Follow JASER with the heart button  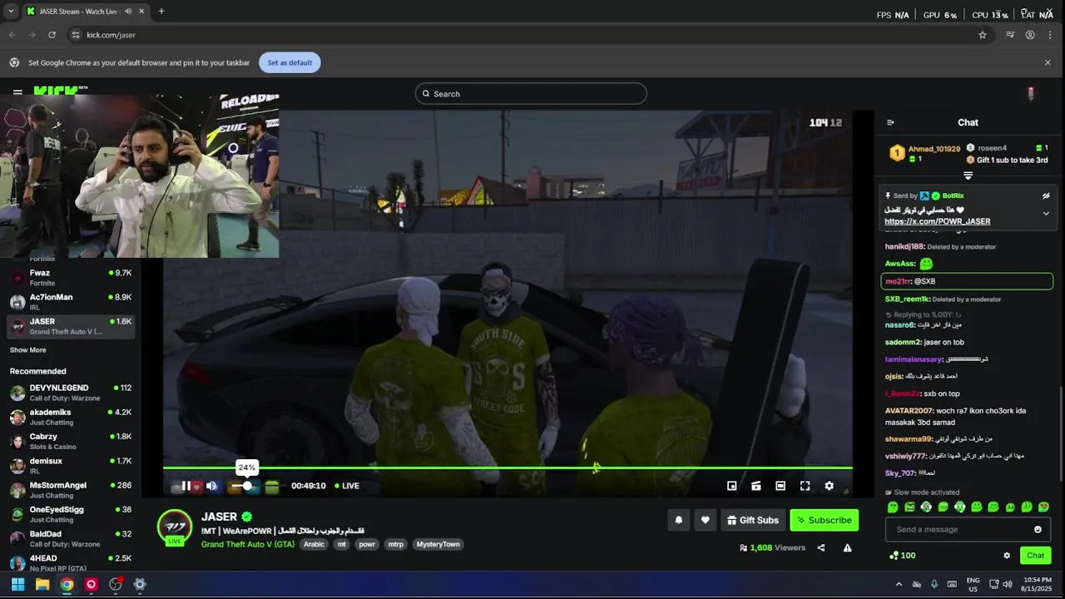(706, 520)
